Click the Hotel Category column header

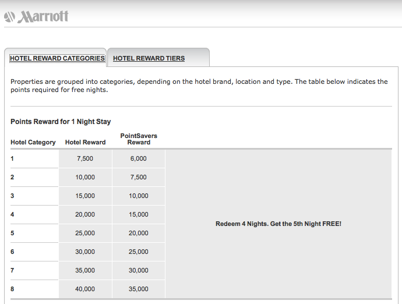33,142
